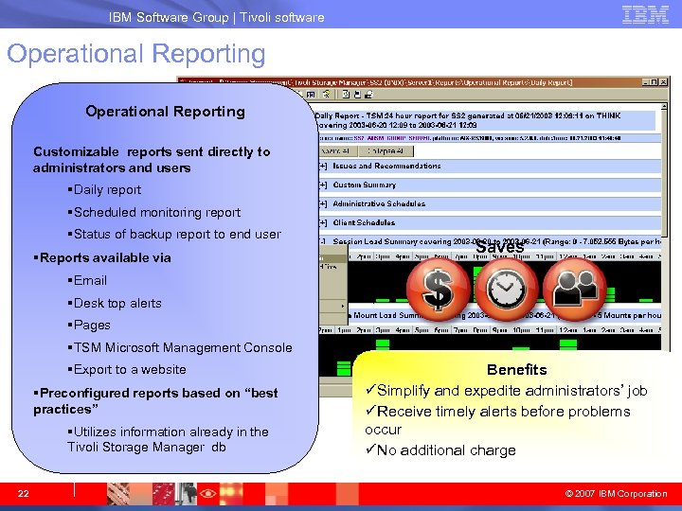Click the partly hidden Expand All button
Viewport: 682px width, 511px height.
pyautogui.click(x=338, y=151)
